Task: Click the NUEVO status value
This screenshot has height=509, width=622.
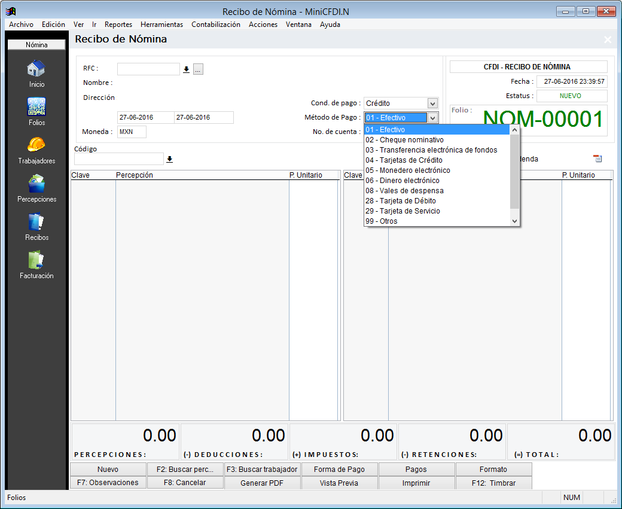Action: pyautogui.click(x=572, y=96)
